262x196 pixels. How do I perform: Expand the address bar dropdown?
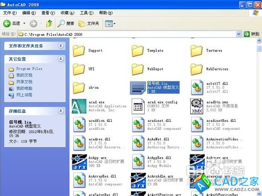(x=238, y=34)
